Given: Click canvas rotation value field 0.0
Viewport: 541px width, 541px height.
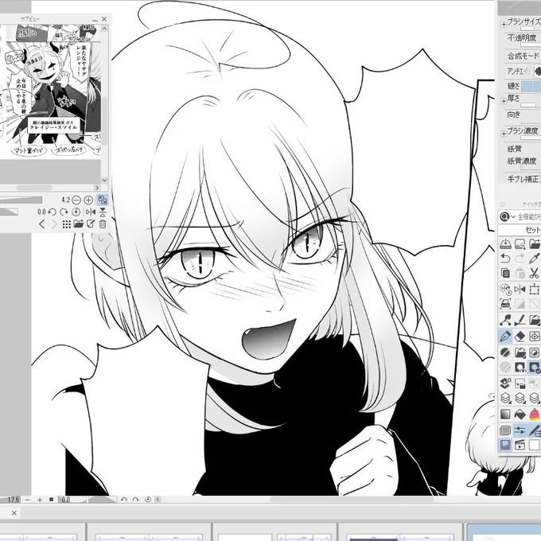Looking at the screenshot, I should point(71,500).
